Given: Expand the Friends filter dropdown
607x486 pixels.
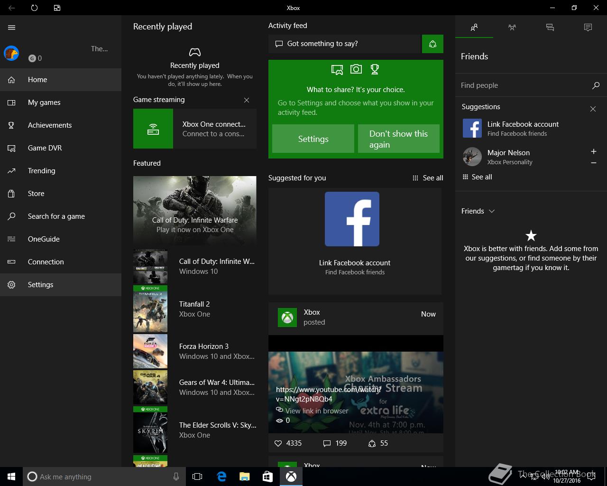Looking at the screenshot, I should 478,211.
